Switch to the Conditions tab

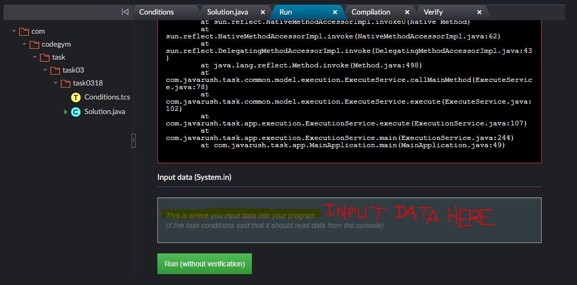[156, 12]
